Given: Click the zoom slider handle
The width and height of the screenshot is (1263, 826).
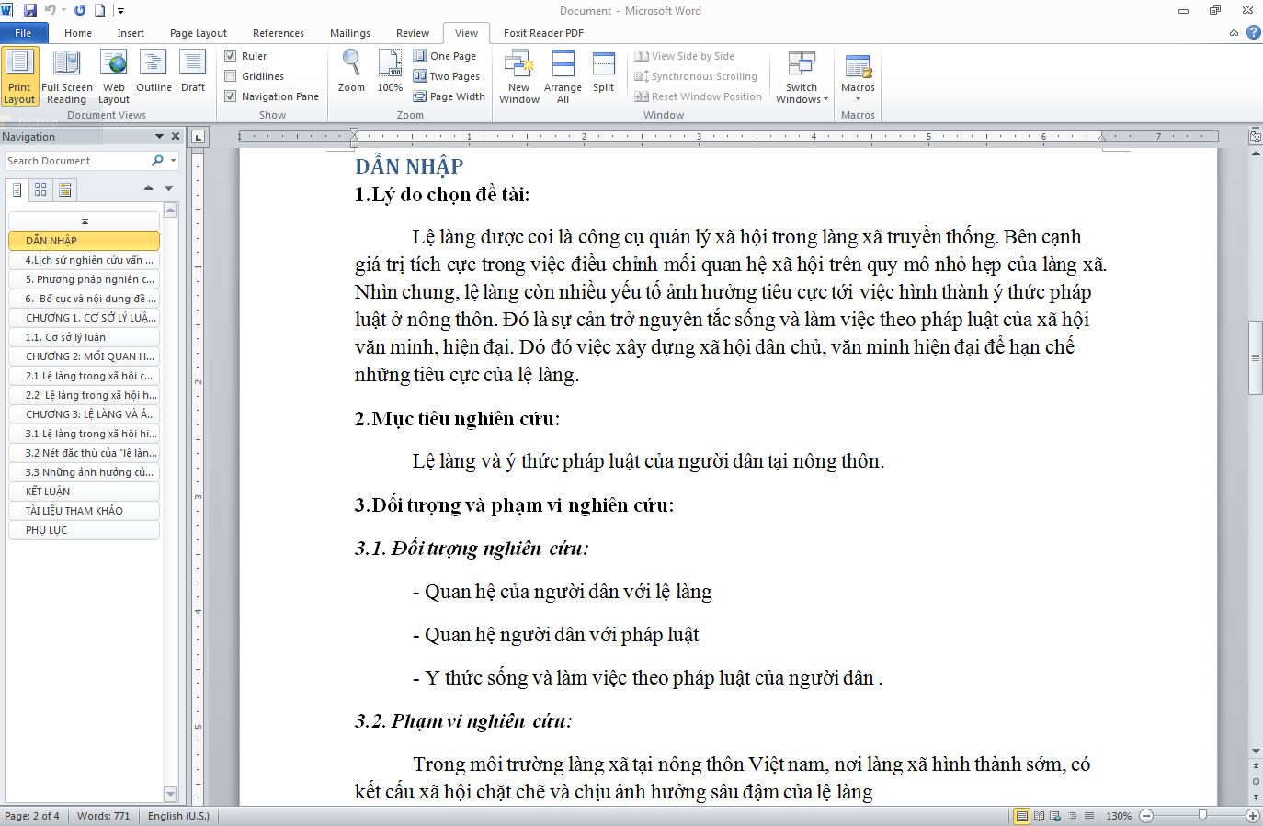Looking at the screenshot, I should coord(1202,816).
